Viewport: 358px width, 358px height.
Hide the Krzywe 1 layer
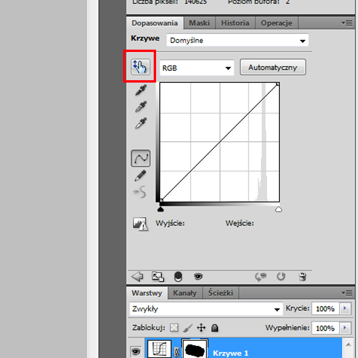[x=136, y=352]
